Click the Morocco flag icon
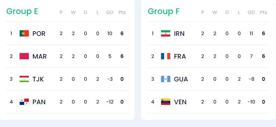 pos(24,56)
